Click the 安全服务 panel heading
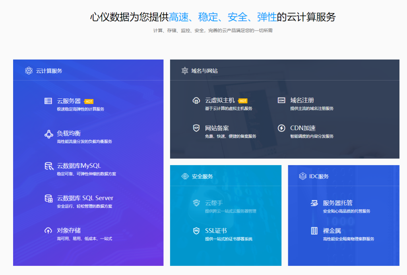 click(x=202, y=177)
